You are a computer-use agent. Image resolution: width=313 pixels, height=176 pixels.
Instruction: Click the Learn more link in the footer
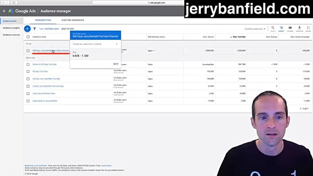[x=106, y=166]
